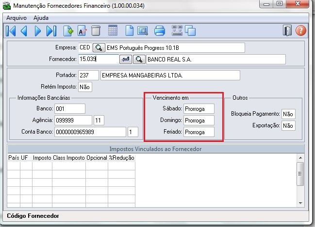Click the Portador field showing 237
This screenshot has height=227, width=315.
coord(88,76)
